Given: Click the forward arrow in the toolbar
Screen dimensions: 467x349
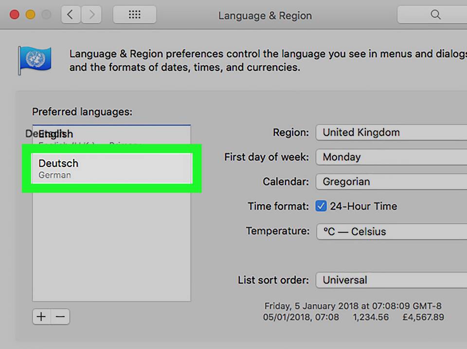Looking at the screenshot, I should [x=91, y=15].
